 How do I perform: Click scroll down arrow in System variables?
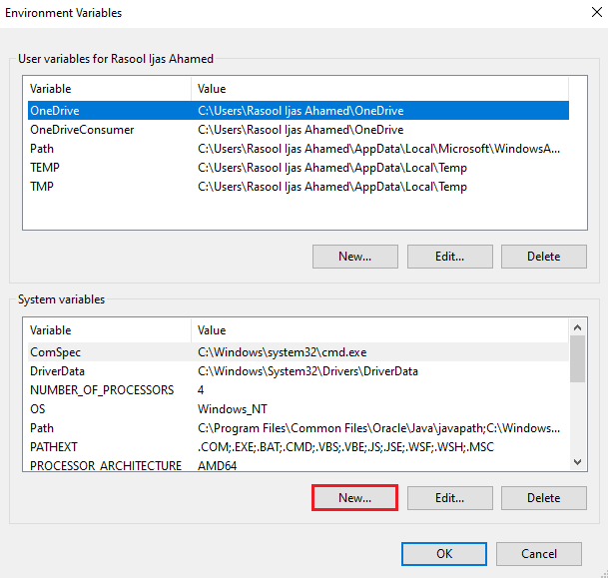pos(577,462)
